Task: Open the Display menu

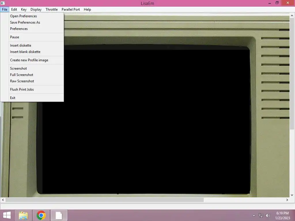Action: (36, 9)
